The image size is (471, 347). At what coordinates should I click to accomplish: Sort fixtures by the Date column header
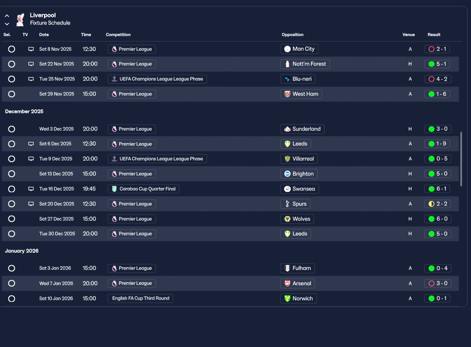click(x=44, y=35)
